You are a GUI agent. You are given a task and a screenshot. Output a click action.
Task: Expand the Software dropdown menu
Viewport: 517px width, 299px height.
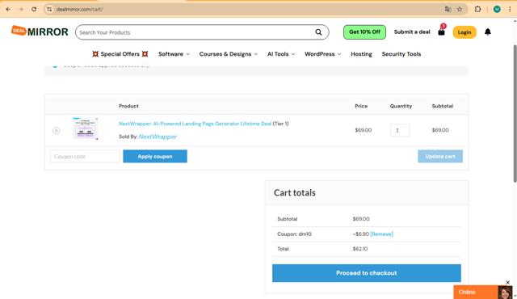174,54
